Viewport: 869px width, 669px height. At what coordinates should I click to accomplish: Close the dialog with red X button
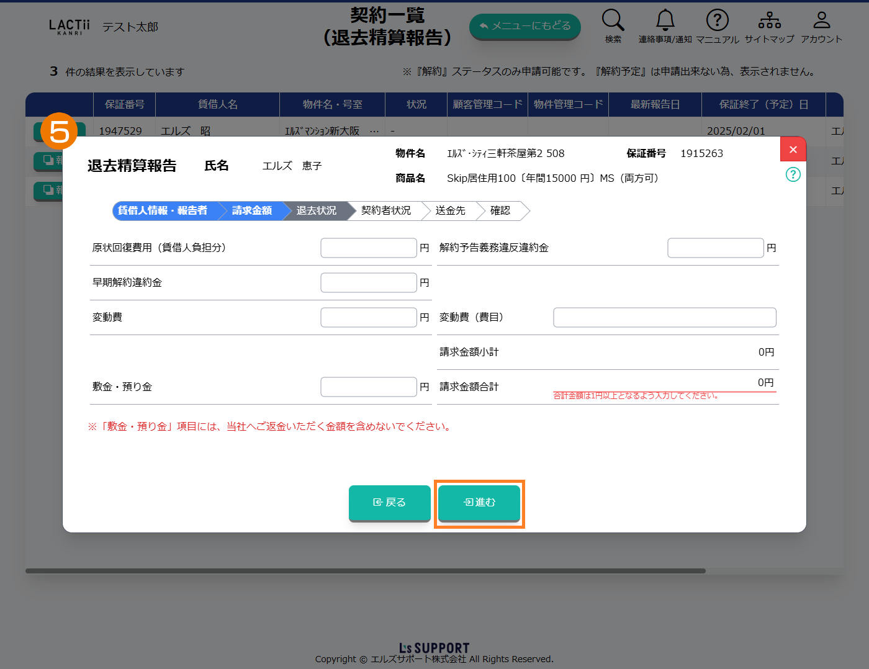pyautogui.click(x=793, y=150)
